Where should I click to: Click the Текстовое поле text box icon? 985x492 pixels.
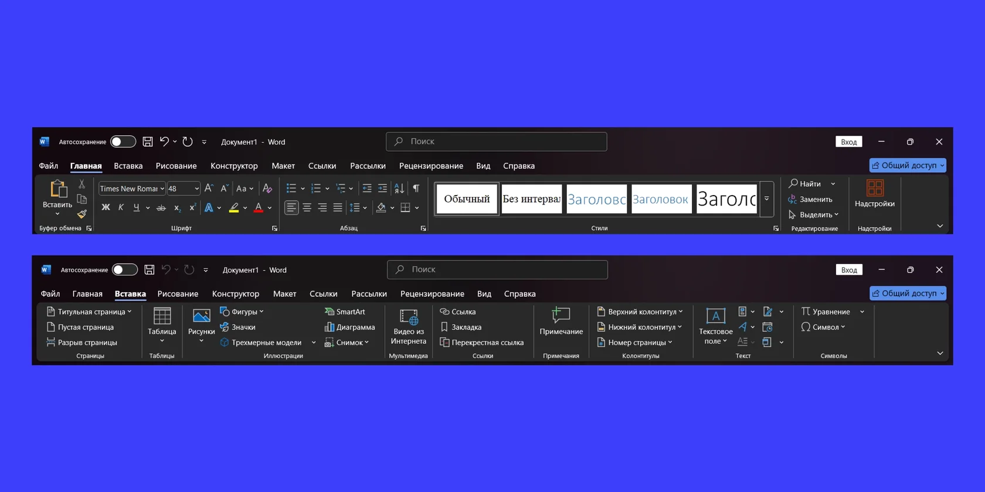coord(715,316)
